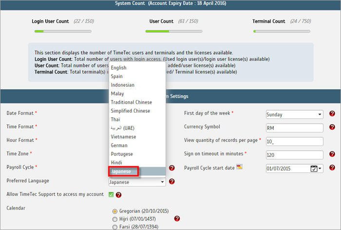
Task: Click help icon next to TimeTec Support checkbox
Action: [x=118, y=195]
